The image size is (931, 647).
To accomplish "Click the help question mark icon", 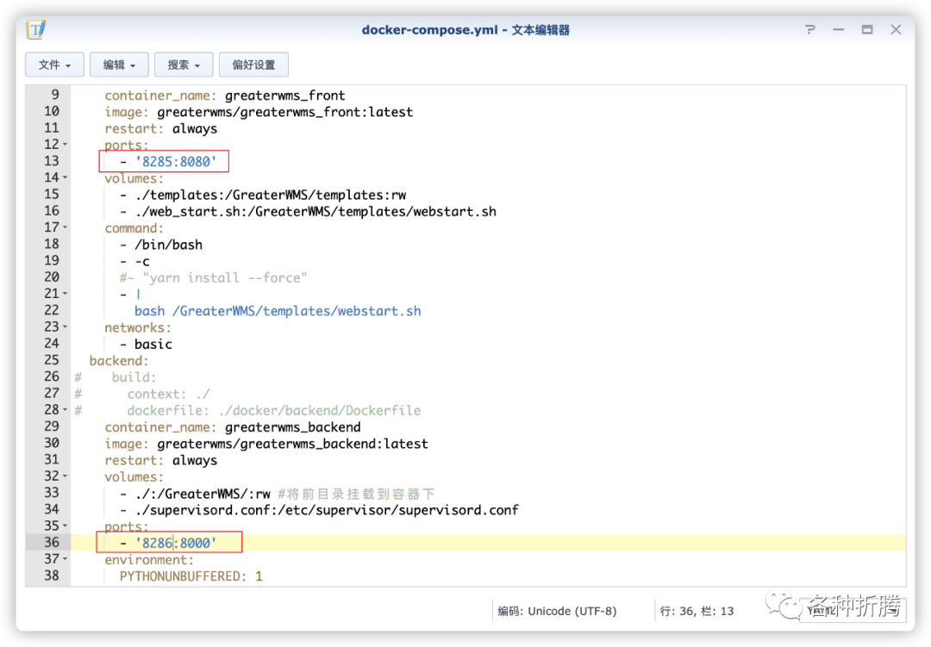I will coord(809,29).
